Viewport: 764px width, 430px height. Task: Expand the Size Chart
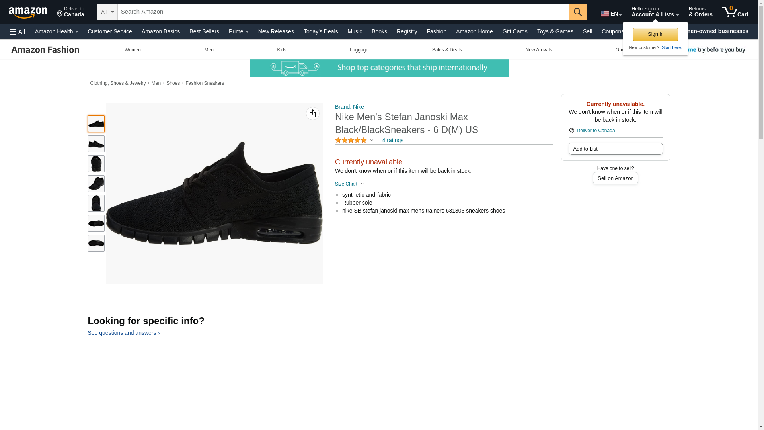click(349, 184)
